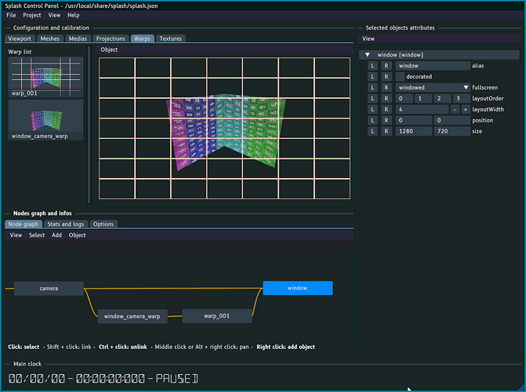Image resolution: width=526 pixels, height=392 pixels.
Task: Switch to the Meshes tab
Action: point(49,38)
